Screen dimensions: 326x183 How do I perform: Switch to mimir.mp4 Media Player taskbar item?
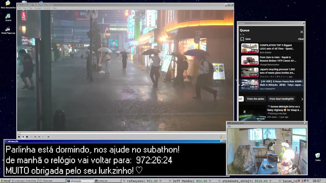point(25,181)
